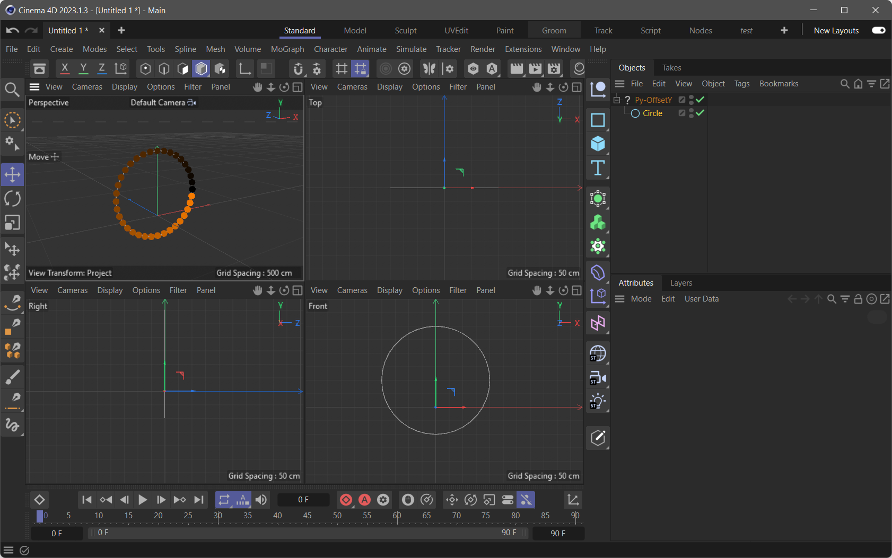Image resolution: width=892 pixels, height=558 pixels.
Task: Add a Text spline object
Action: tap(598, 168)
